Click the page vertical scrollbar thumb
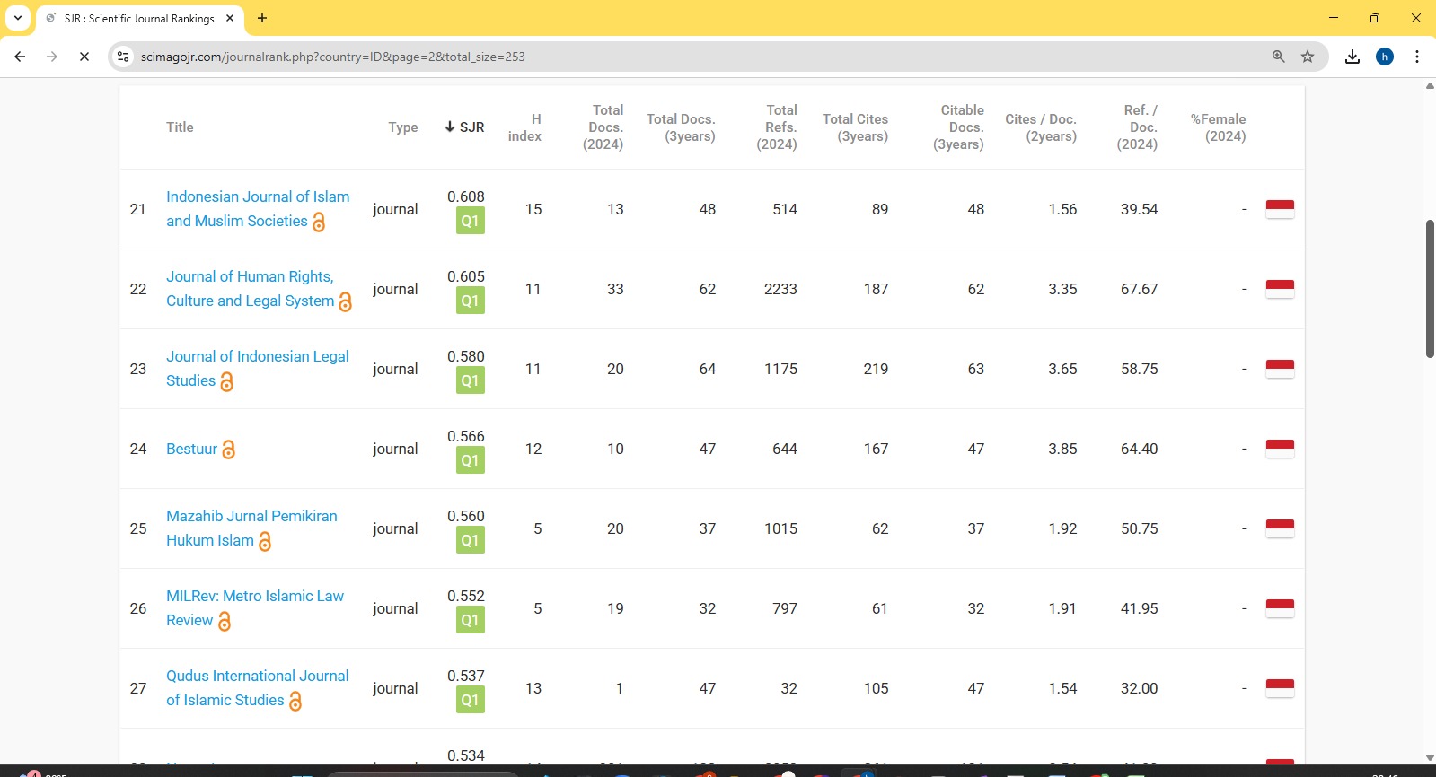Viewport: 1436px width, 777px height. coord(1430,289)
